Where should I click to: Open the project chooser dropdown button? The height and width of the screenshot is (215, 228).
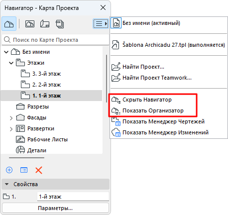point(101,24)
